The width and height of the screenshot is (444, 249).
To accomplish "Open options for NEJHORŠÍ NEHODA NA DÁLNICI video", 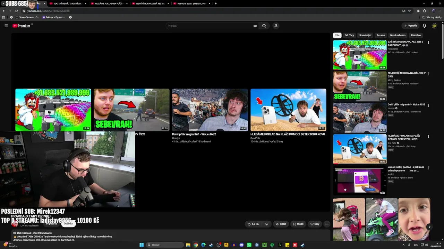I will [428, 74].
